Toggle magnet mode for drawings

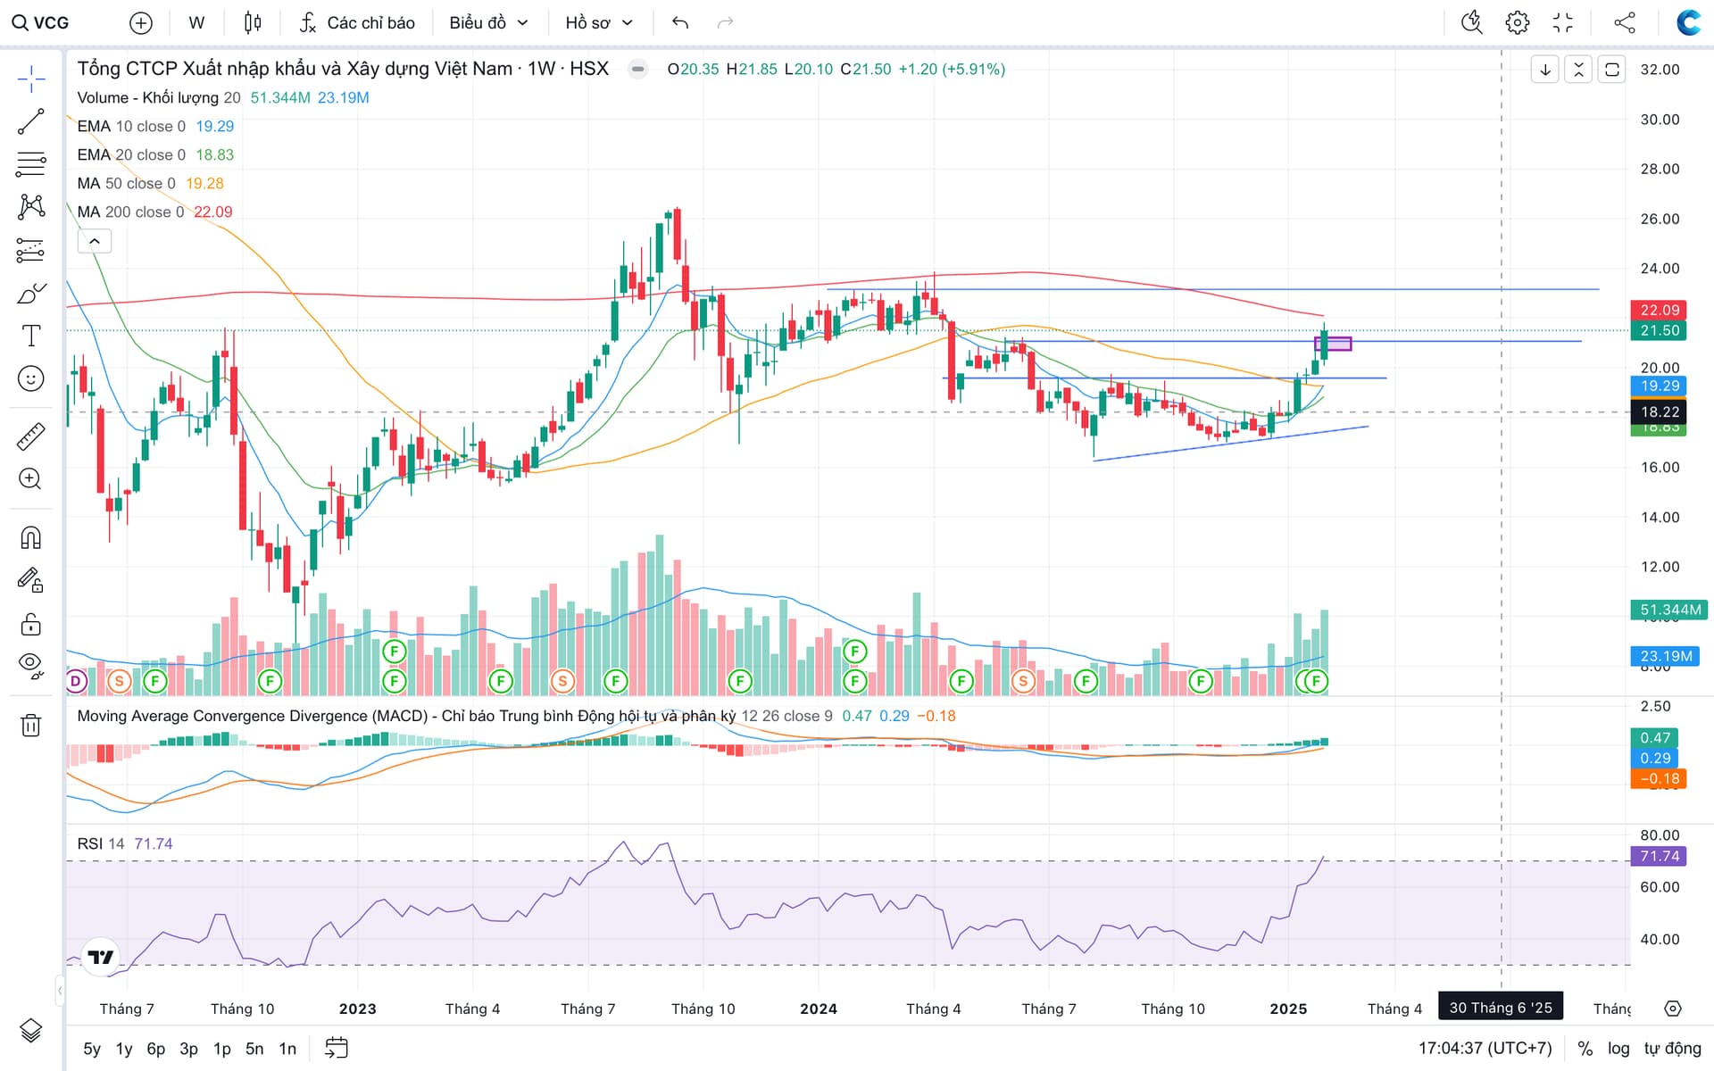click(31, 537)
